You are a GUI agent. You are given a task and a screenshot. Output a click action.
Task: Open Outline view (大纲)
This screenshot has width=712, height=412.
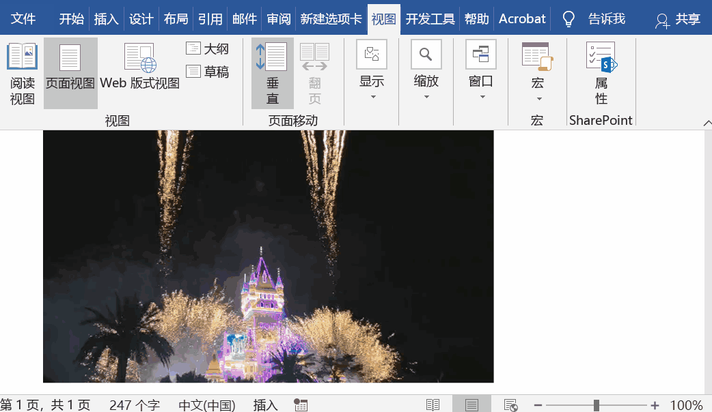[208, 48]
